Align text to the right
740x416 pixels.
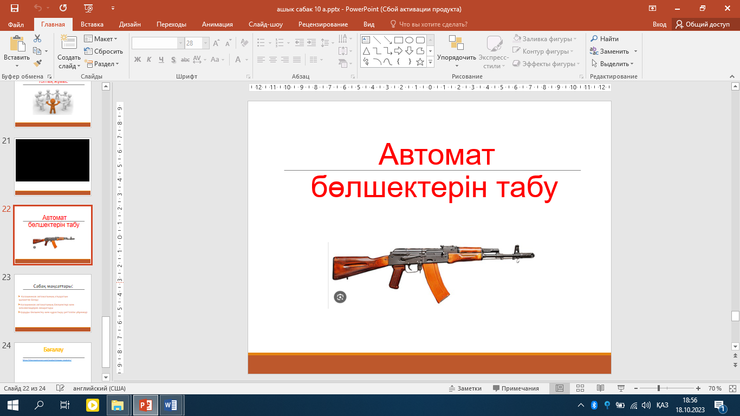click(285, 60)
